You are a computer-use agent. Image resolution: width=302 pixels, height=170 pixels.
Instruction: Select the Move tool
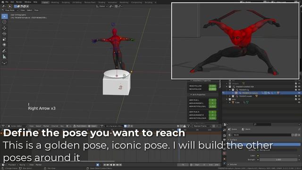[x=4, y=28]
